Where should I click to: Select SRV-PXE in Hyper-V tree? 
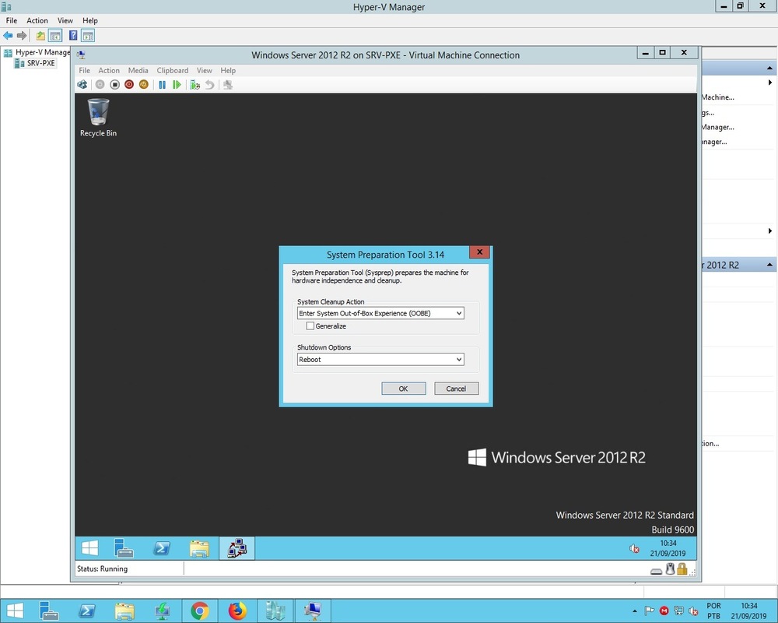click(40, 63)
